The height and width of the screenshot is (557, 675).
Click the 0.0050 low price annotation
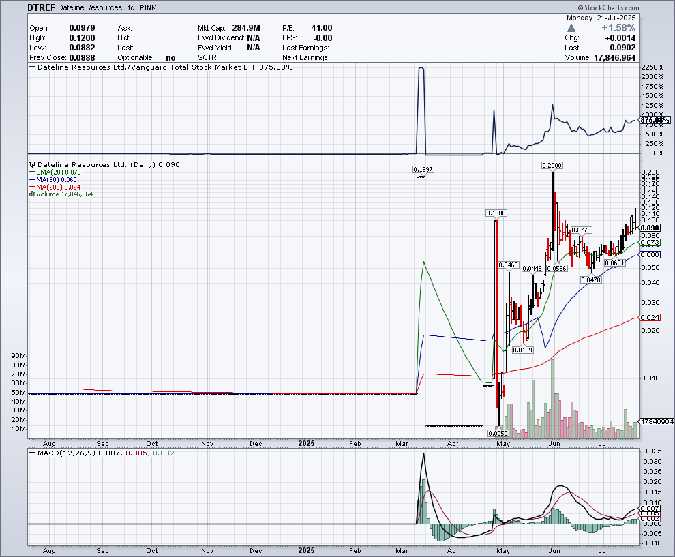click(x=498, y=433)
